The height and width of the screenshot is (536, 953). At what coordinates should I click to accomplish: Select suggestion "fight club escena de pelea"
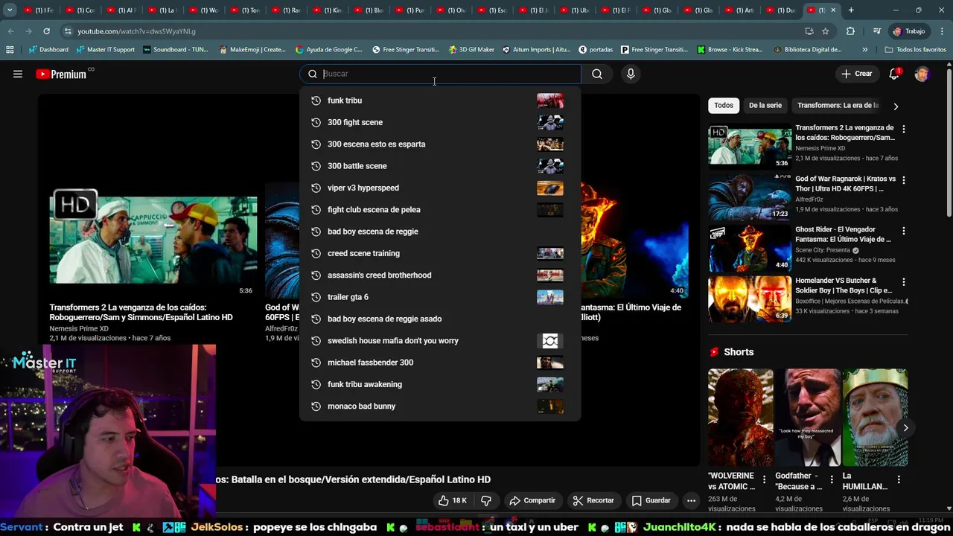(439, 209)
